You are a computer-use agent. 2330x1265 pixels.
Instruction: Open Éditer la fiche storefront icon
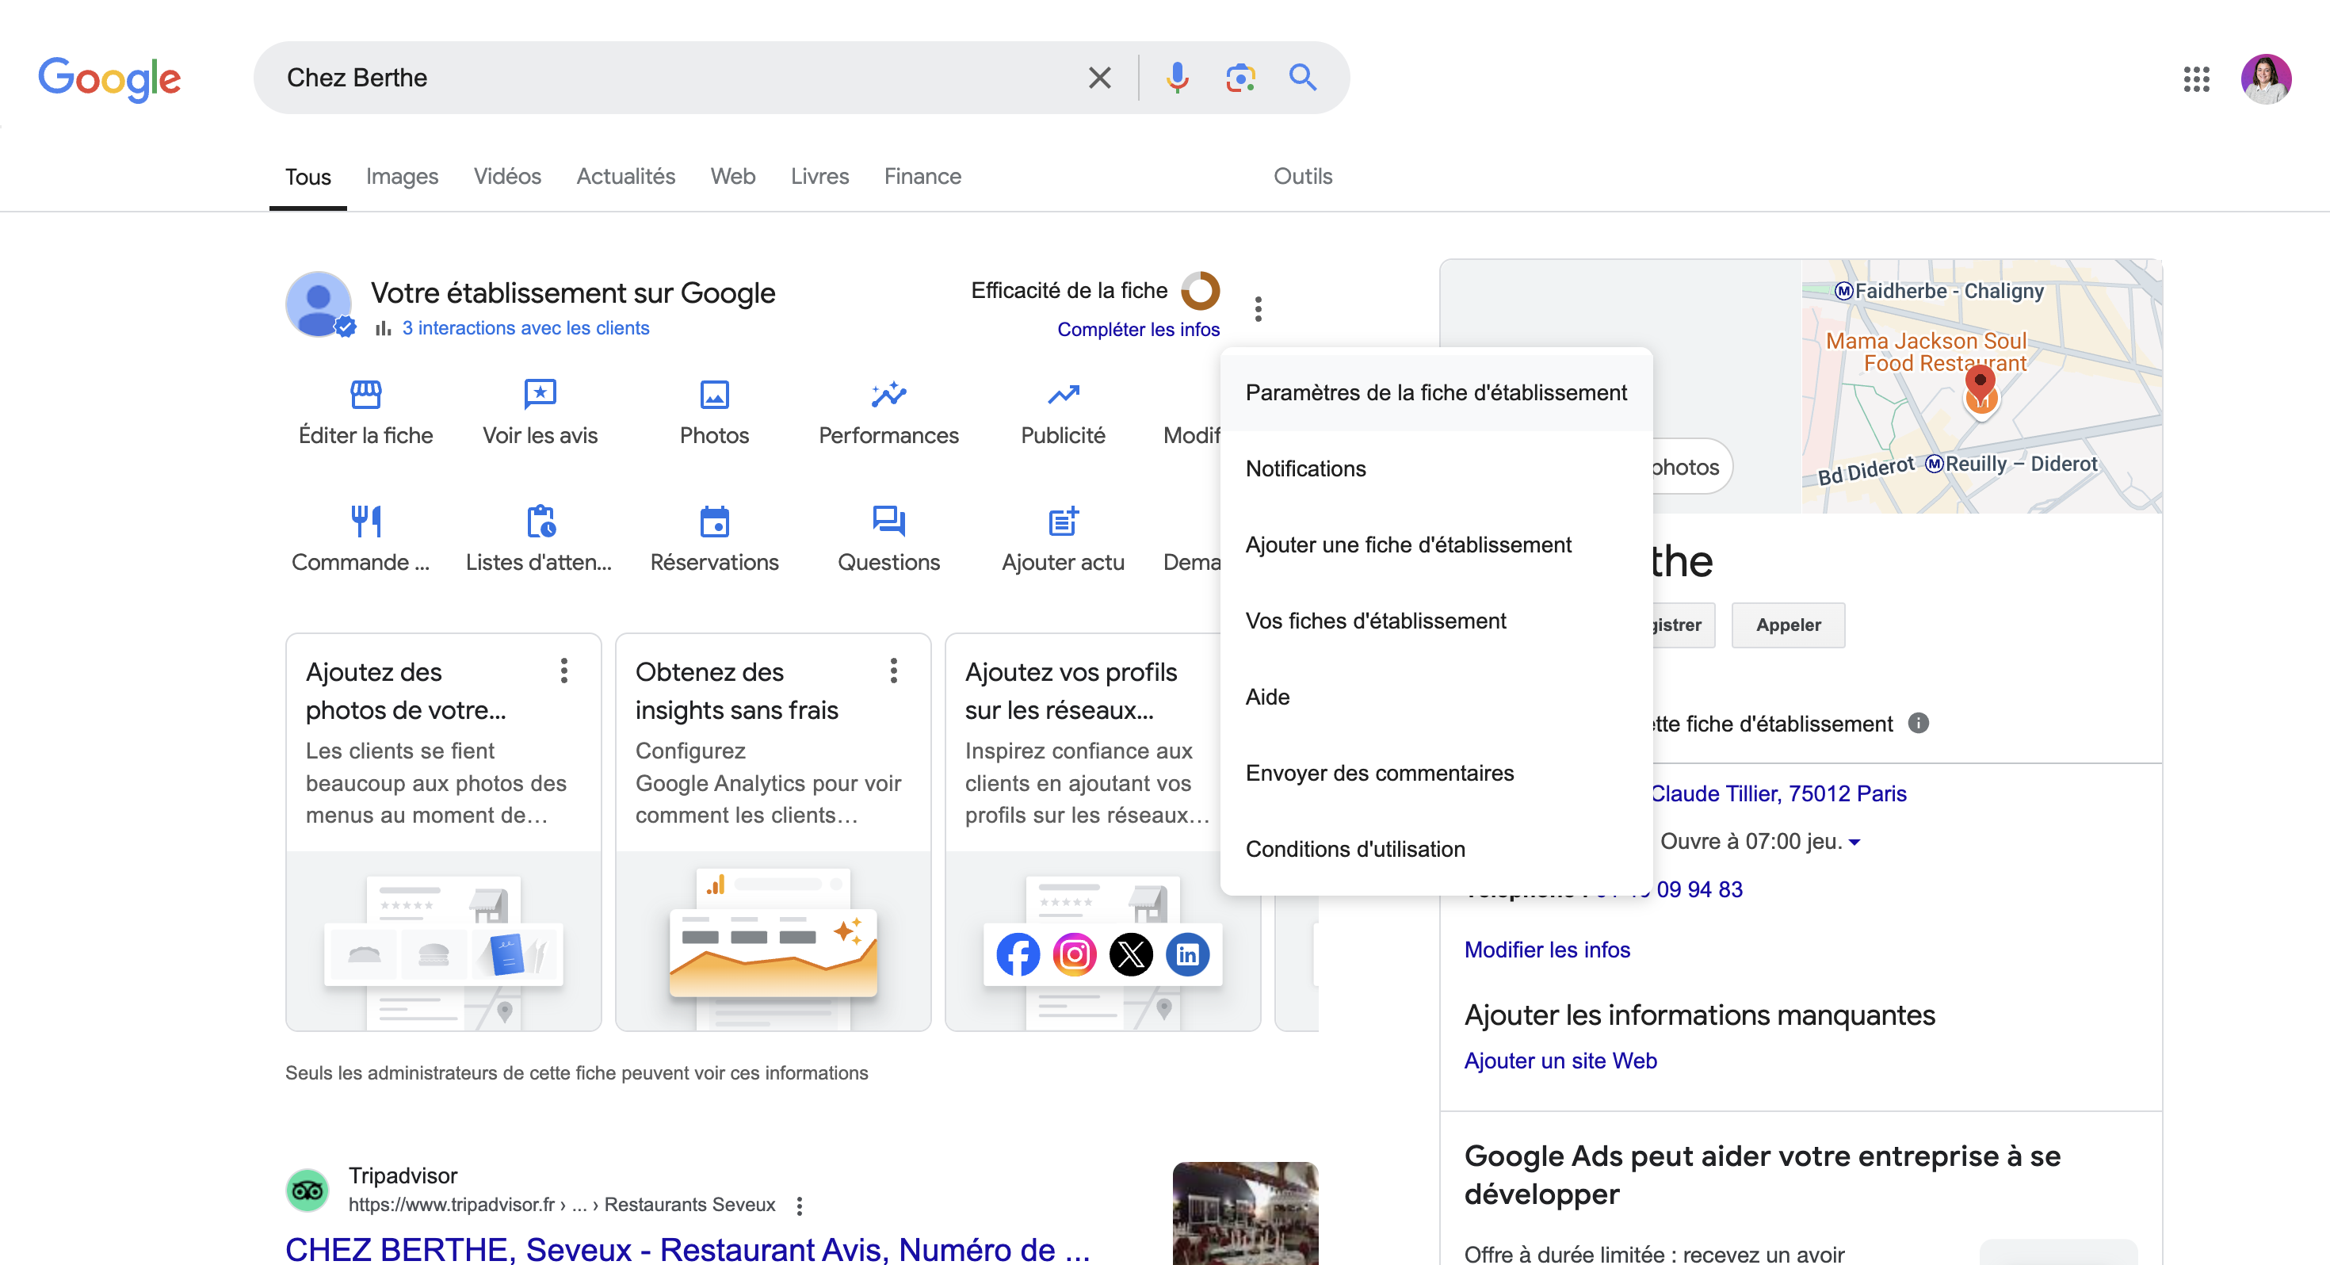[x=365, y=395]
